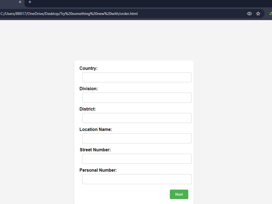The width and height of the screenshot is (272, 204).
Task: Click the "Street Number:" label text
Action: coord(95,150)
